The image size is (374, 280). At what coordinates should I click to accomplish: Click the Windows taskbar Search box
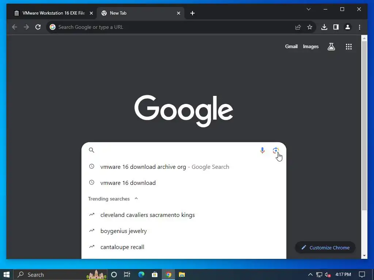point(60,275)
